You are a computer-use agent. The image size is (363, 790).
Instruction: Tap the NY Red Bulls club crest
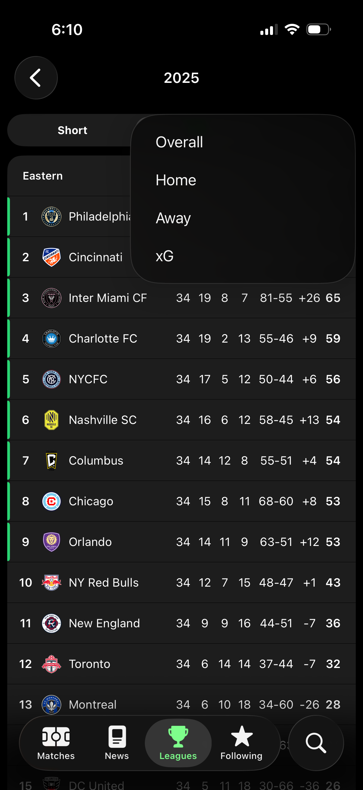coord(51,582)
